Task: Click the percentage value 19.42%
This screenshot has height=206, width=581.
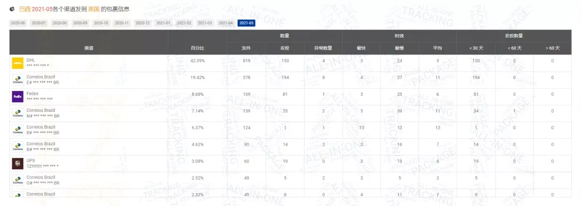Action: point(197,77)
